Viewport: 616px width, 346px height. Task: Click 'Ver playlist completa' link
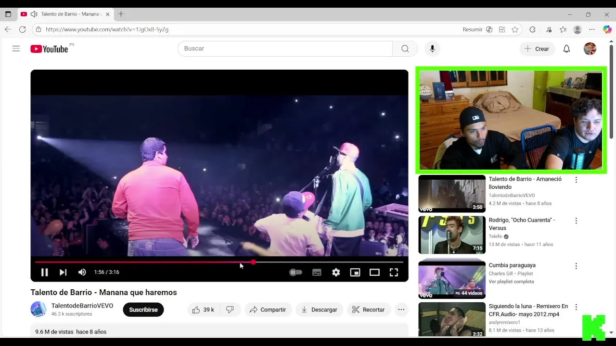click(511, 282)
